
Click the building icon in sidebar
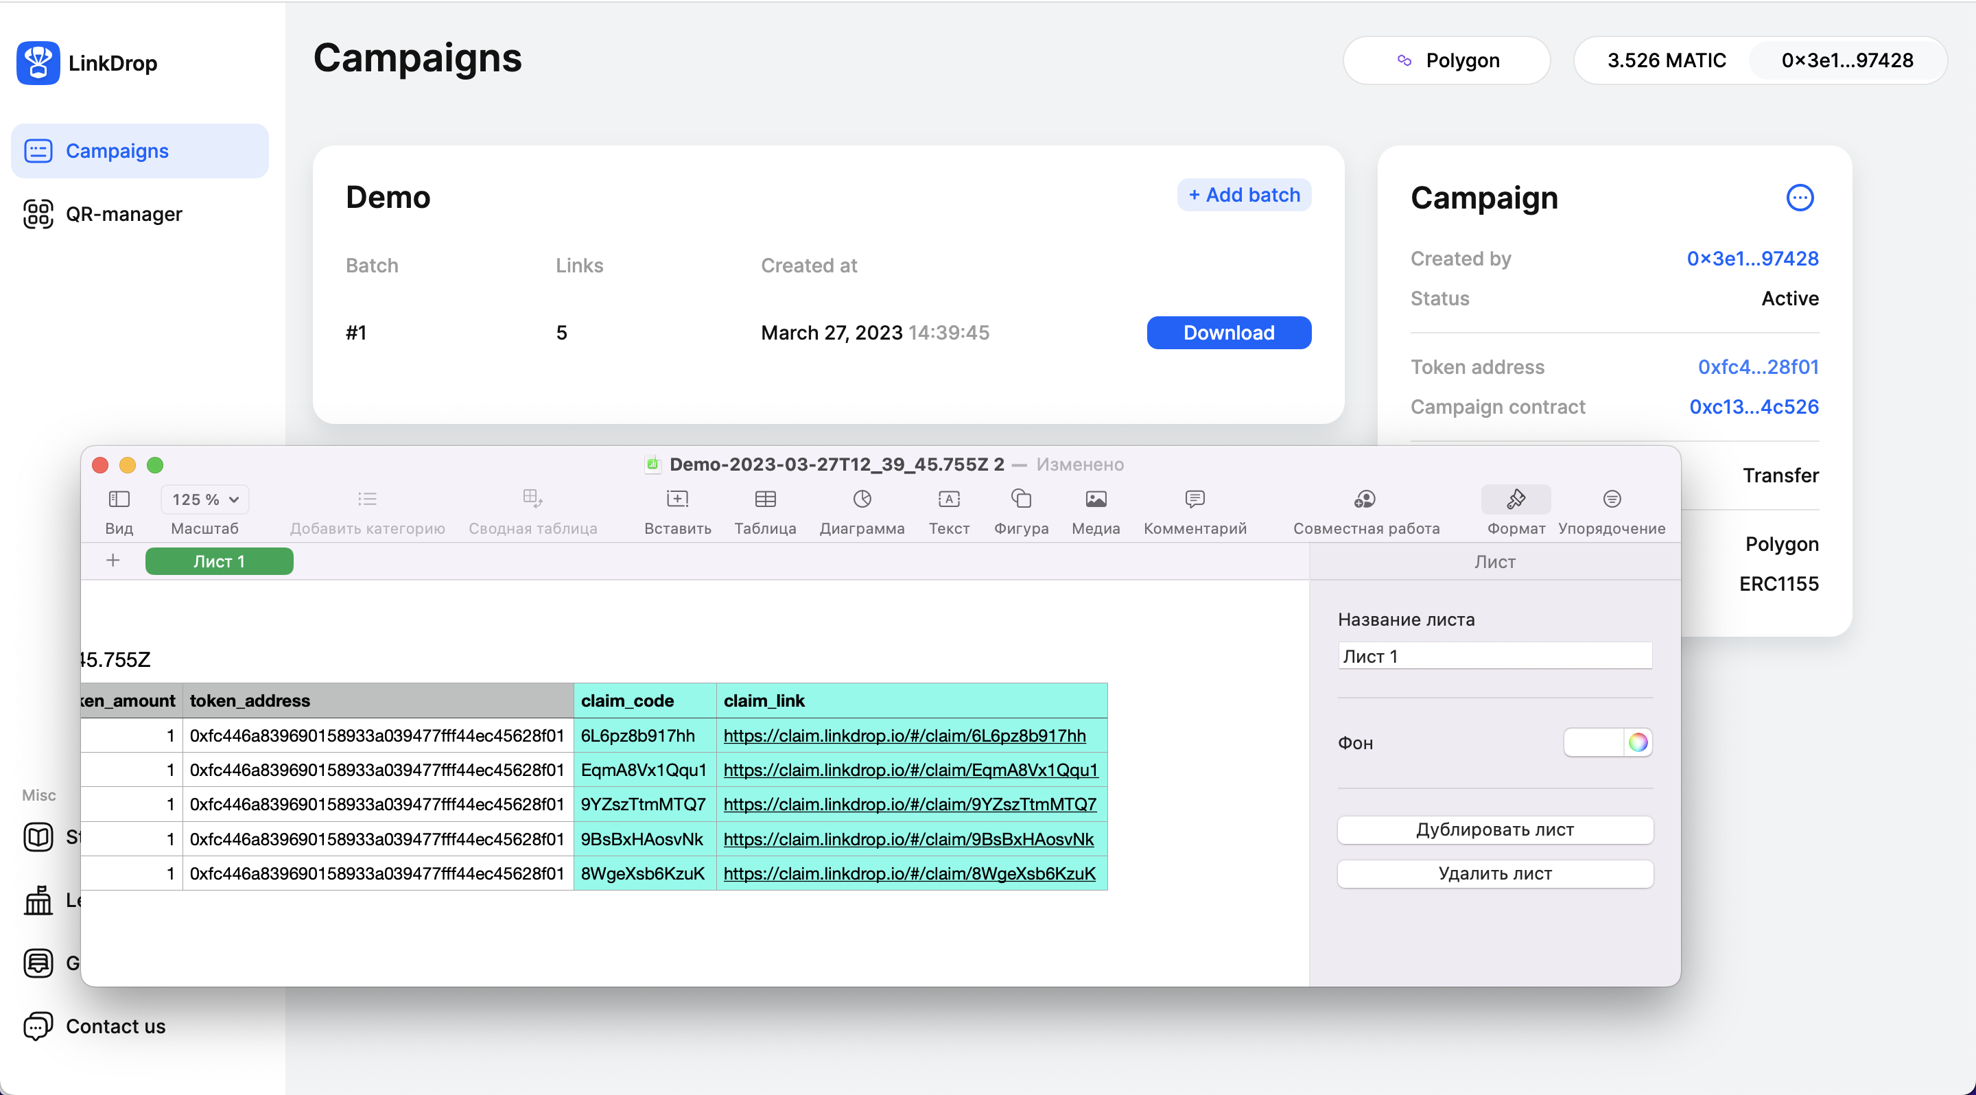point(38,900)
